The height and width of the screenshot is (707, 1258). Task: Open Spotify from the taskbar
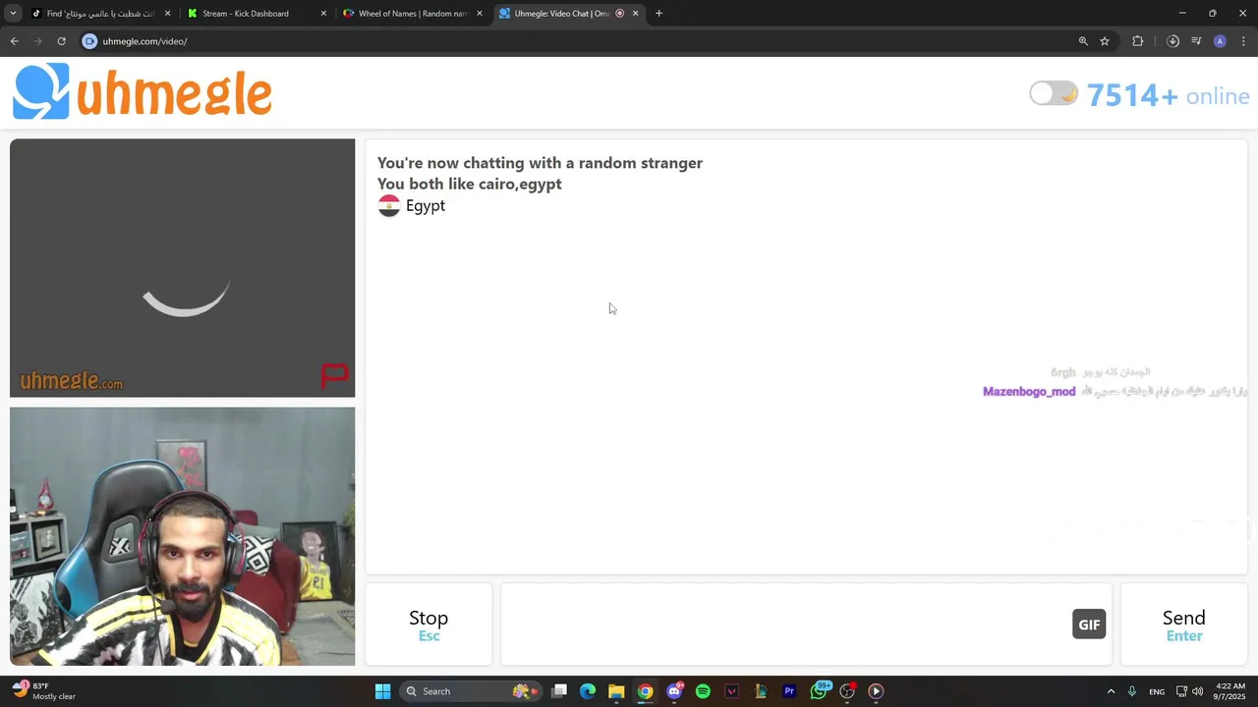click(703, 691)
